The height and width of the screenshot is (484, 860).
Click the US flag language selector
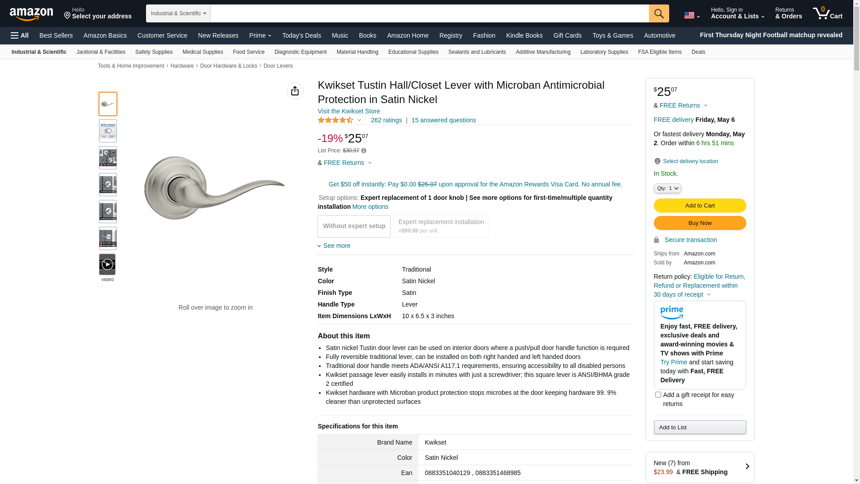691,16
